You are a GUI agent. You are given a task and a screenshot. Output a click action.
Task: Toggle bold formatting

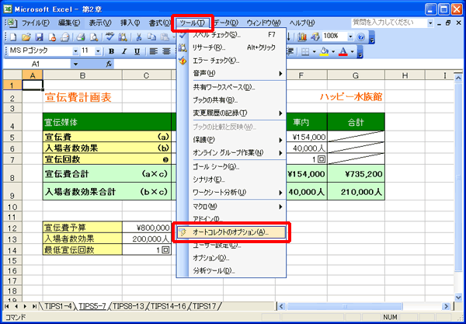[111, 52]
